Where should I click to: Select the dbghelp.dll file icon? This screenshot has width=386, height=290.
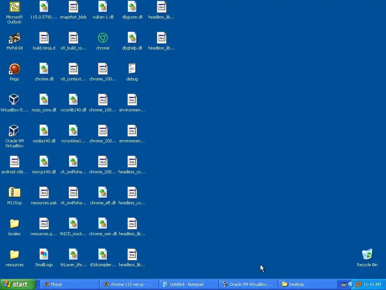(132, 38)
